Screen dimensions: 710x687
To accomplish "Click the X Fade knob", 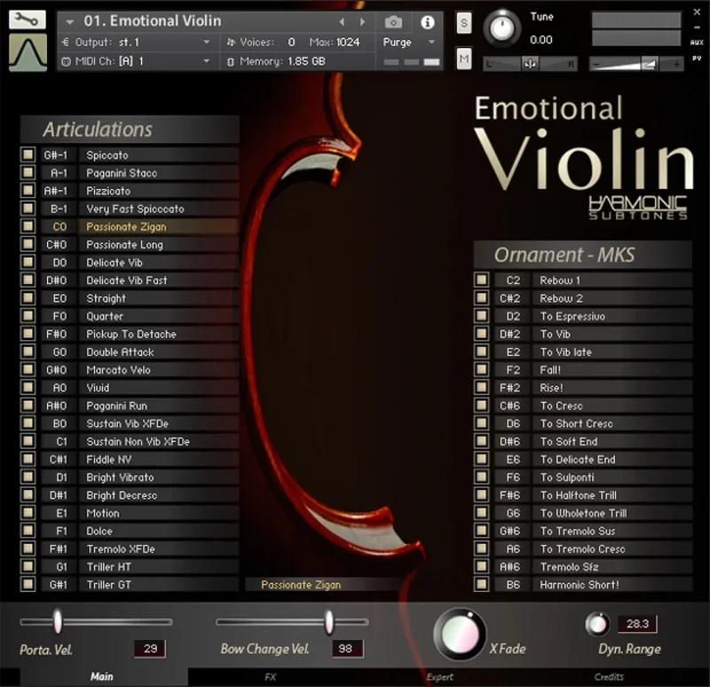I will [x=460, y=634].
